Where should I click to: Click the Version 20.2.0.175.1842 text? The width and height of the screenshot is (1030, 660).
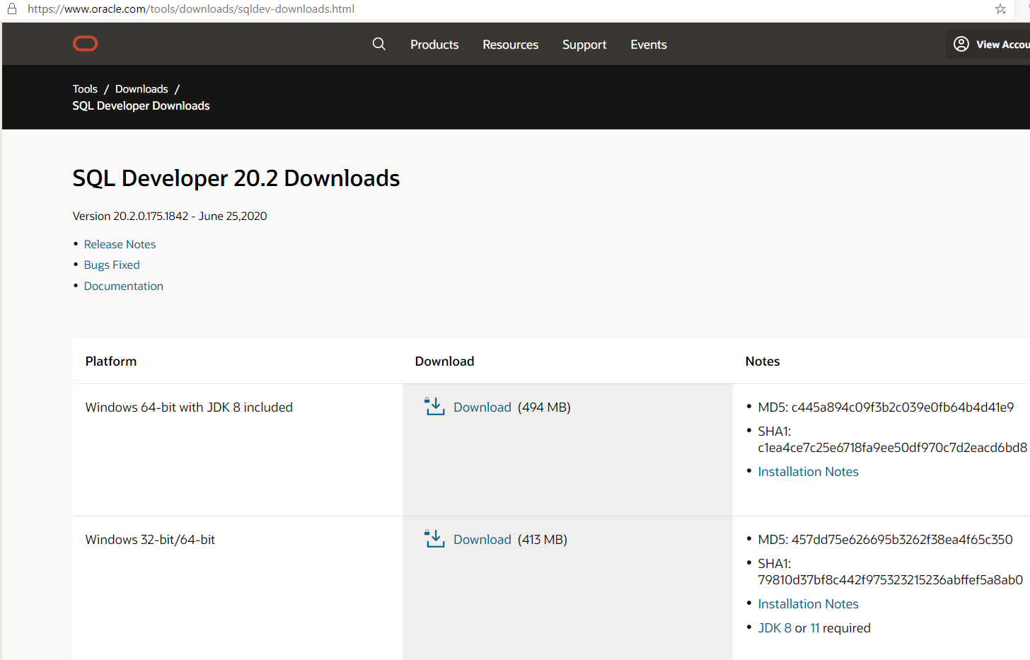tap(170, 216)
